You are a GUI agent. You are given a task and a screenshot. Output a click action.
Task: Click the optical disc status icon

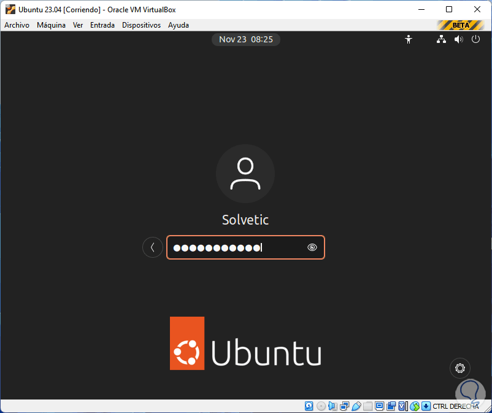pos(321,406)
